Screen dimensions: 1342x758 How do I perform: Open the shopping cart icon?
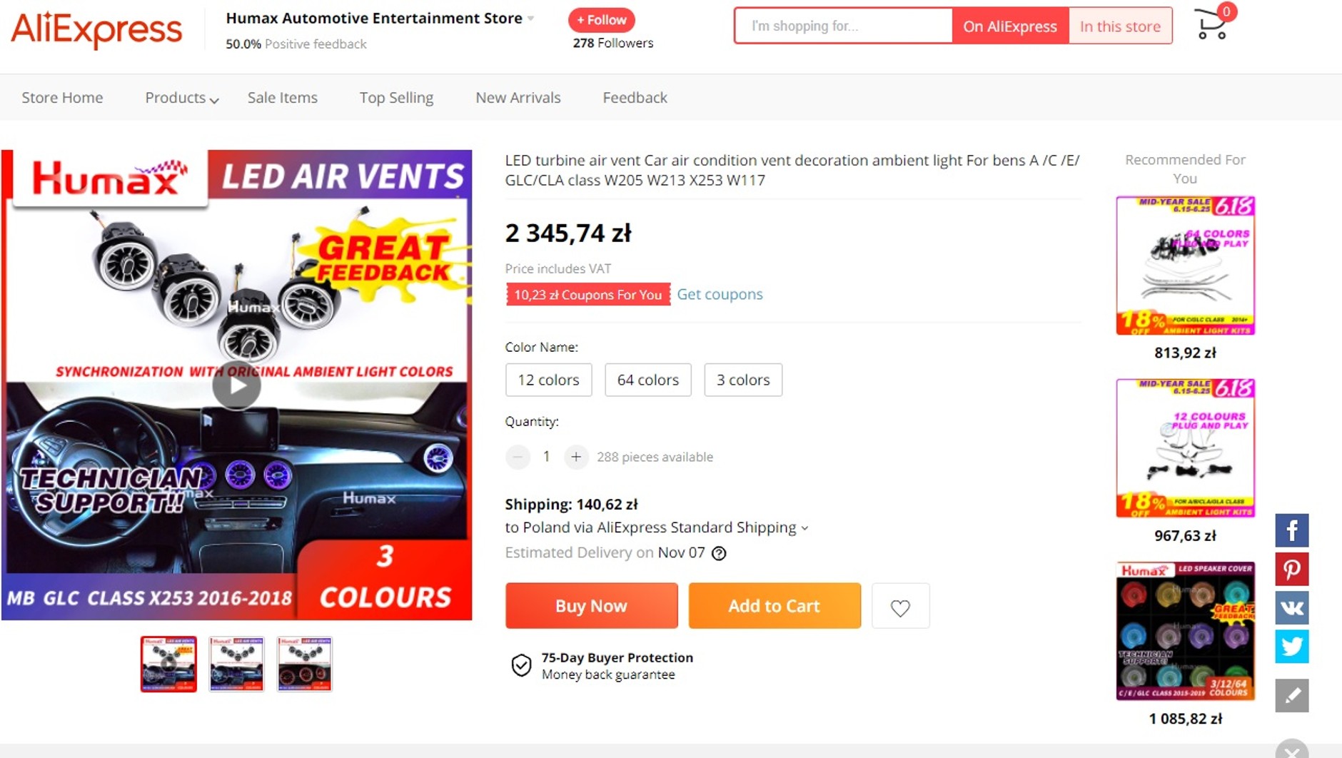click(1211, 25)
